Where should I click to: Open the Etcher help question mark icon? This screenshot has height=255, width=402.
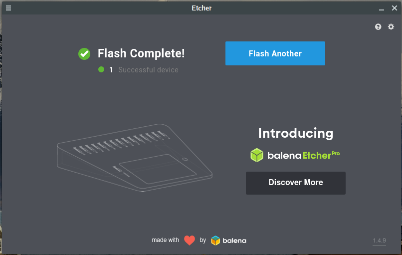pos(378,27)
